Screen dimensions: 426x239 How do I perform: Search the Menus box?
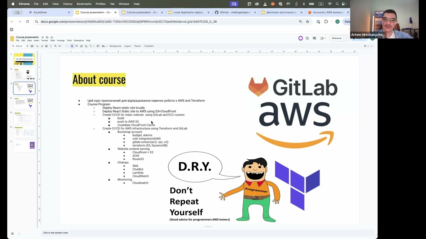pyautogui.click(x=17, y=46)
